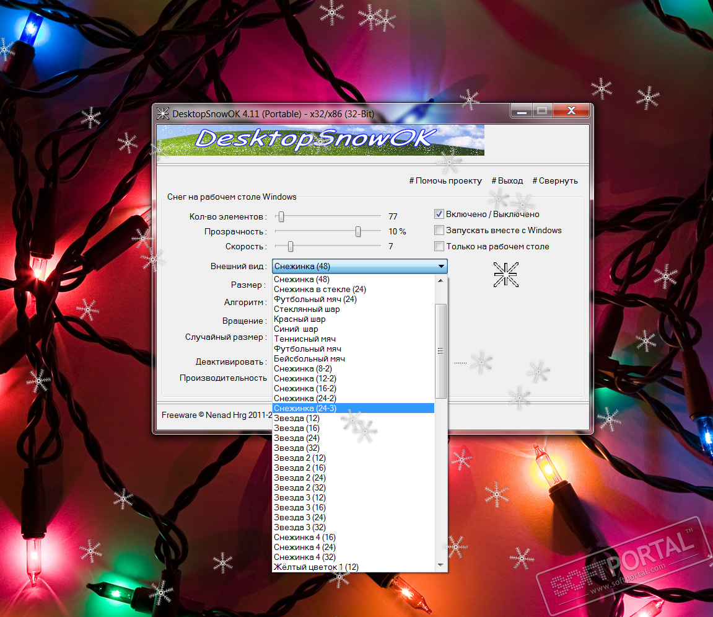Viewport: 713px width, 617px height.
Task: Click the dropdown list scroll up arrow
Action: pos(440,280)
